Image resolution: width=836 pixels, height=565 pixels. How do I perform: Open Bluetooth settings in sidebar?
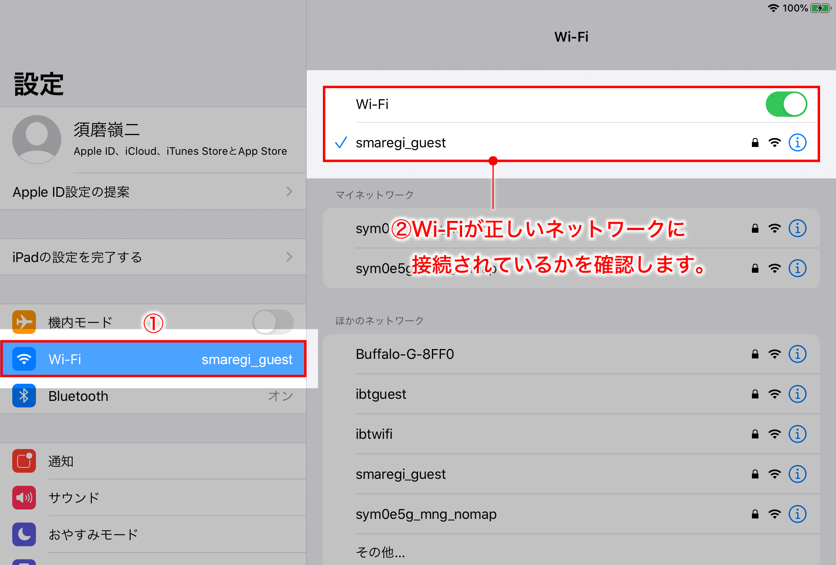coord(153,396)
